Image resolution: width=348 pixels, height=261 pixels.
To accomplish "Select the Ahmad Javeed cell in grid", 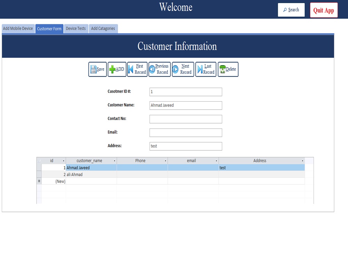I will click(91, 168).
